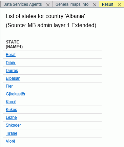The image size is (124, 147).
Task: Open the Dibër state link
Action: 11,62
